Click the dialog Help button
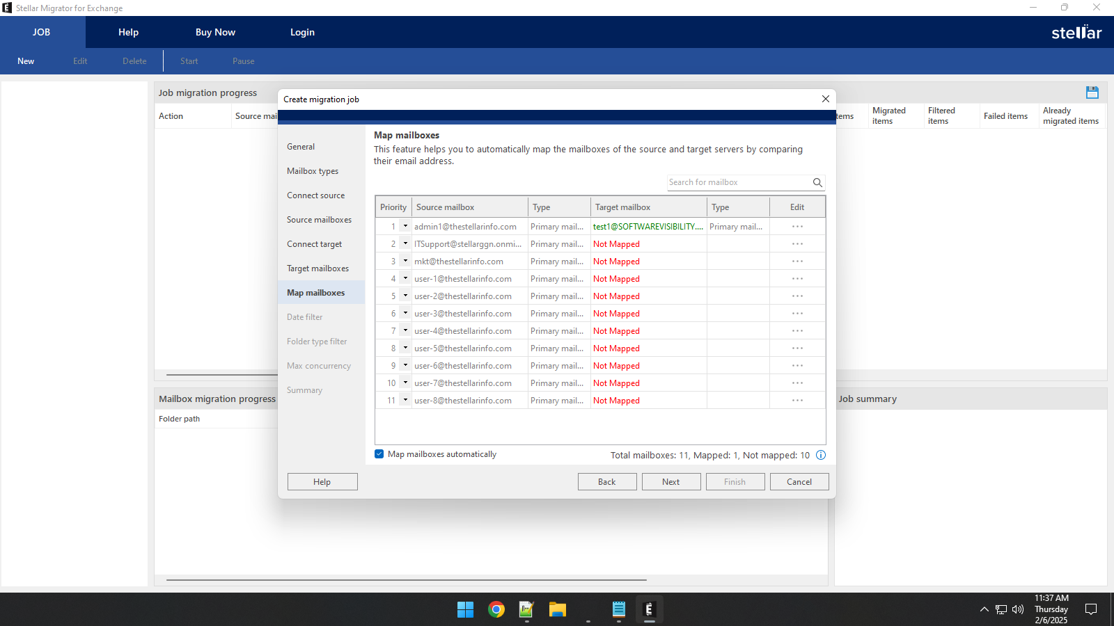This screenshot has width=1114, height=626. (x=322, y=482)
